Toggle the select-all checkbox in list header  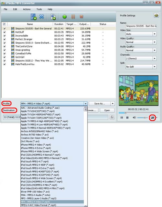click(4, 24)
